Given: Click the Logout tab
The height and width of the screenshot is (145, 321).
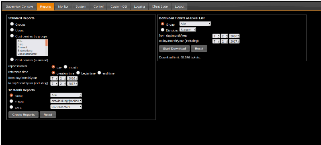Looking at the screenshot, I should tap(179, 6).
